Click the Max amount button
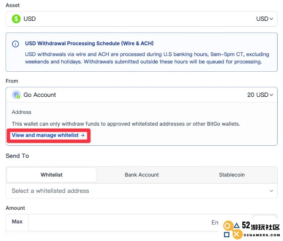283x241 pixels. tap(17, 221)
